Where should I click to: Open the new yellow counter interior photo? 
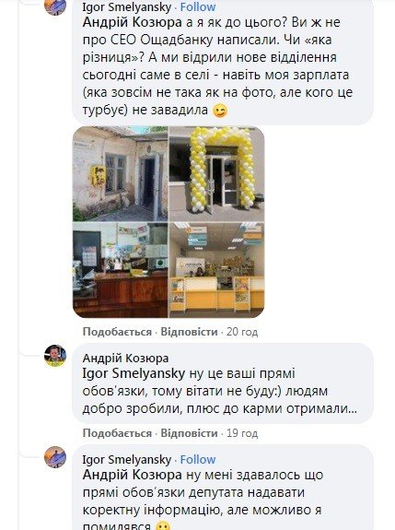point(216,270)
